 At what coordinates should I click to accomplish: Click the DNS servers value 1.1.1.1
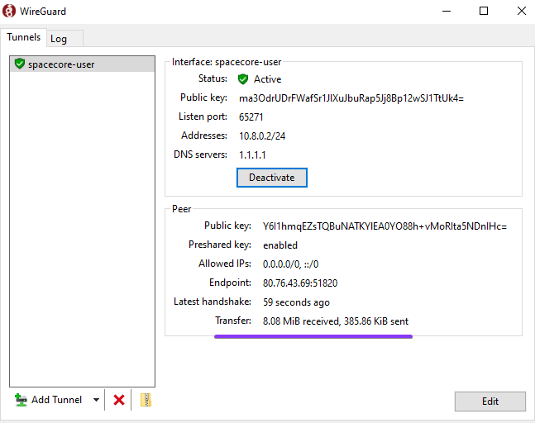(x=252, y=154)
